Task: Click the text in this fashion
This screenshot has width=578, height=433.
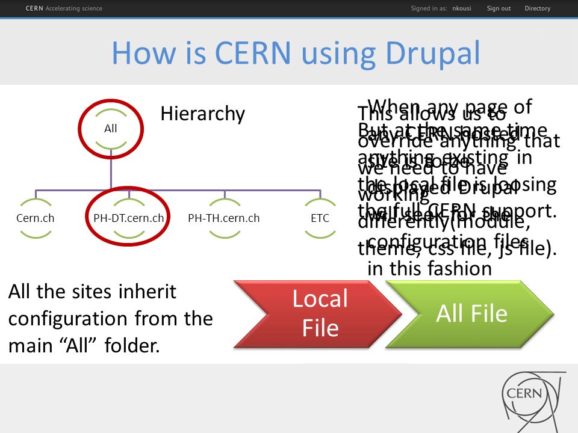Action: pyautogui.click(x=429, y=268)
